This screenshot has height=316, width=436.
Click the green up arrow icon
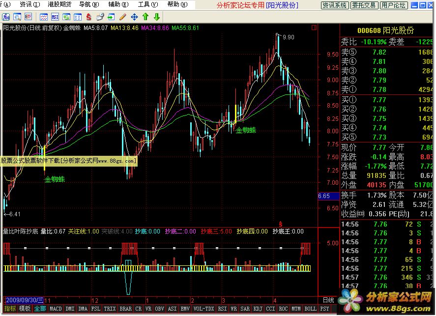[x=145, y=17]
